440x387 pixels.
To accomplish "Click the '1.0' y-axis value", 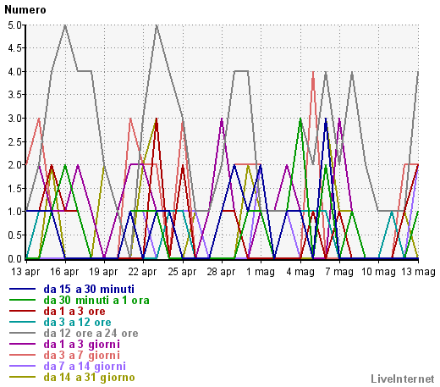I will [14, 212].
